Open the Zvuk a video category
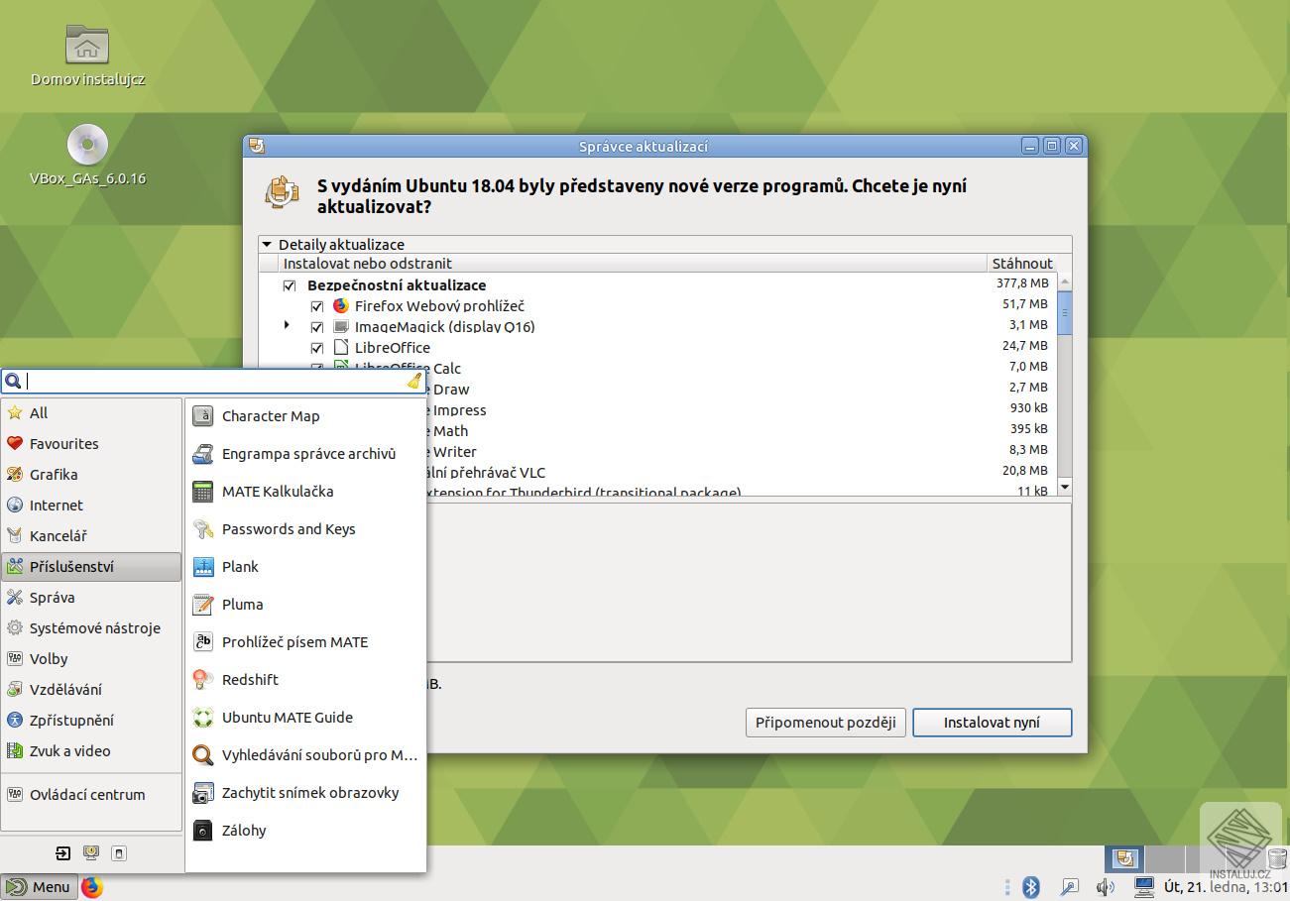1290x901 pixels. [x=91, y=751]
